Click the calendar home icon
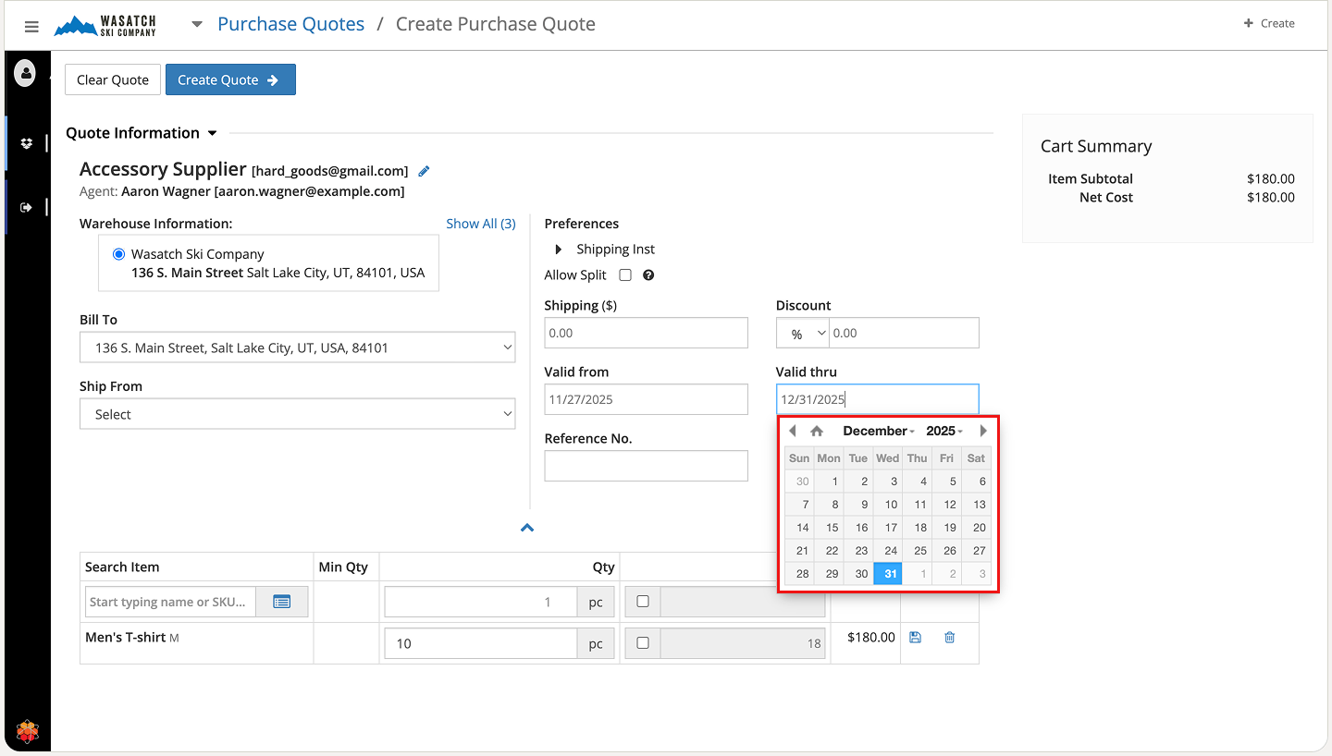Viewport: 1332px width, 756px height. (817, 431)
